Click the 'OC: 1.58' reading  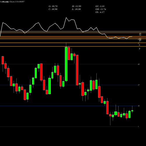click(100, 6)
